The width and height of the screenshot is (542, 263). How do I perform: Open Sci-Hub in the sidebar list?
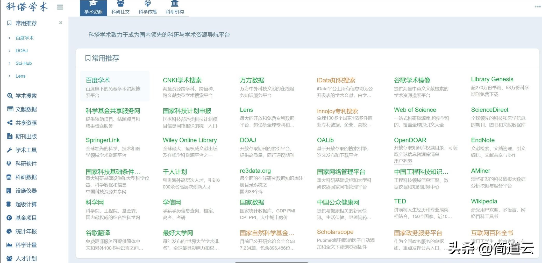point(24,63)
